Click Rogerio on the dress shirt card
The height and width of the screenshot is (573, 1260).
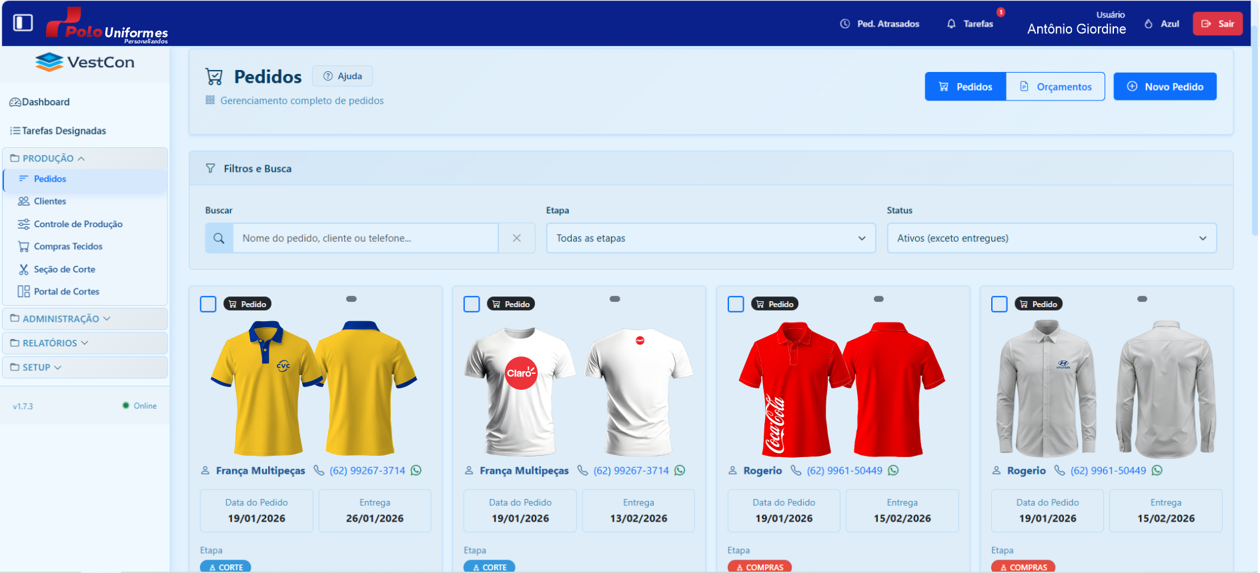point(1027,470)
